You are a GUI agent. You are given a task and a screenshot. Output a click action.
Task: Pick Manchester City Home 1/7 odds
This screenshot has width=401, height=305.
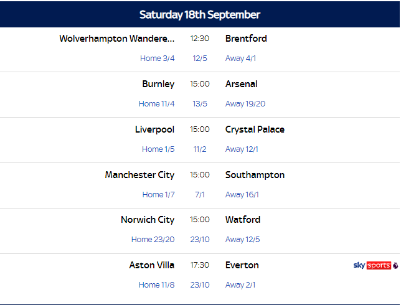[x=159, y=195]
